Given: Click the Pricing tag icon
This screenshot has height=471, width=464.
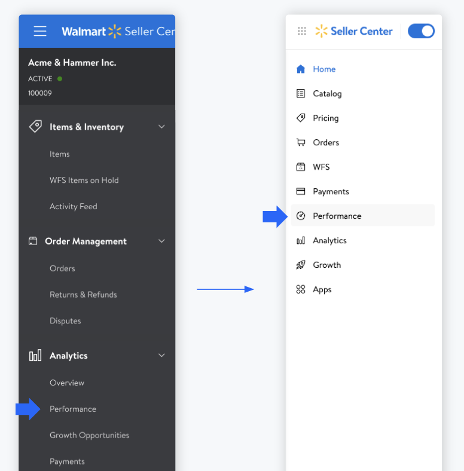Looking at the screenshot, I should [301, 118].
